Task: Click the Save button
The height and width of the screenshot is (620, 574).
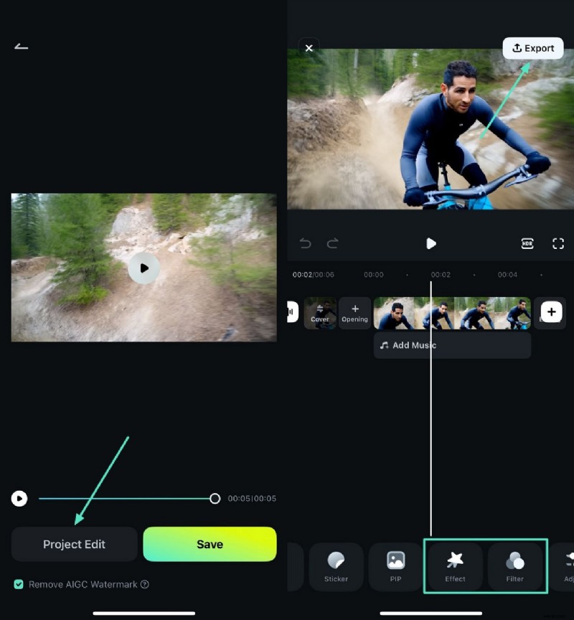Action: (210, 544)
